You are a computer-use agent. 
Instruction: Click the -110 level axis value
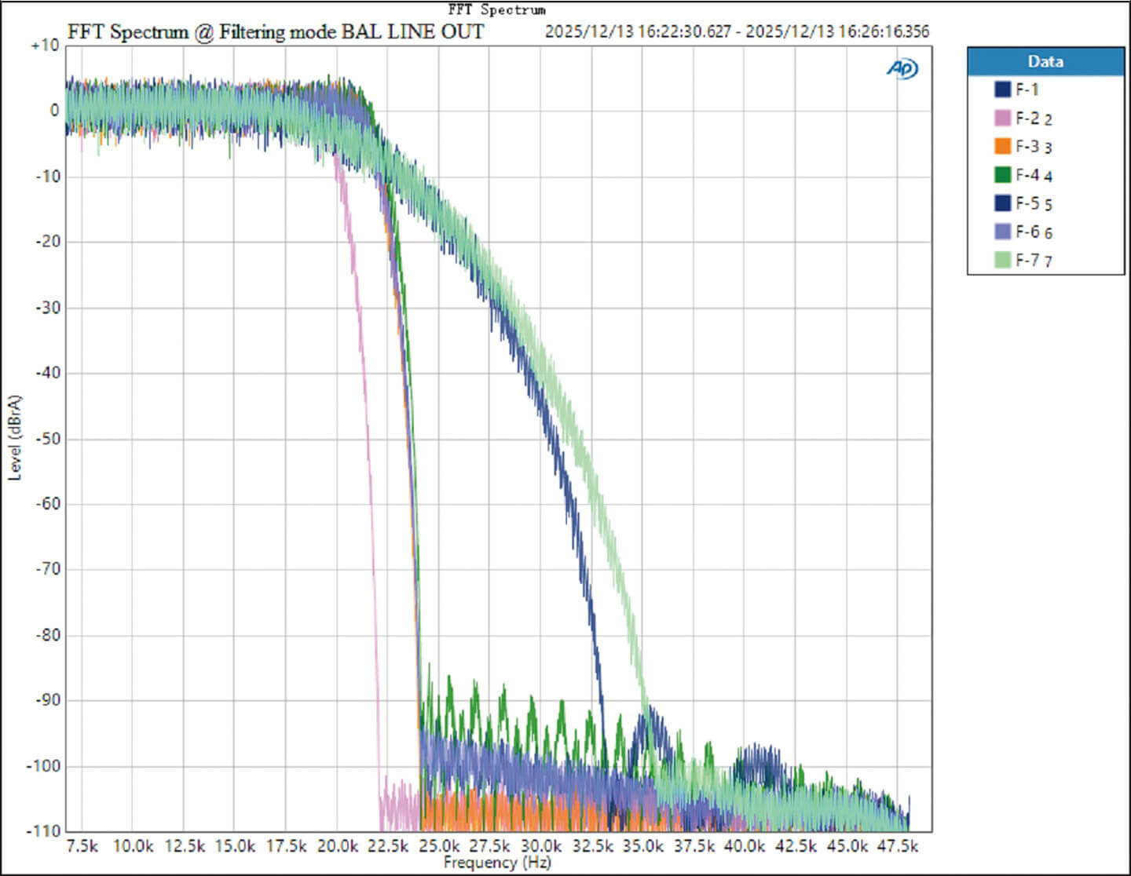click(x=44, y=830)
